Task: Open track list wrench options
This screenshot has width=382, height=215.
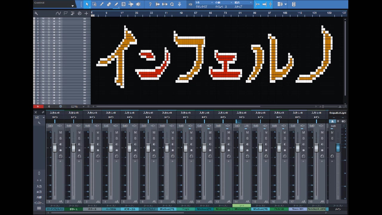Action: [36, 14]
